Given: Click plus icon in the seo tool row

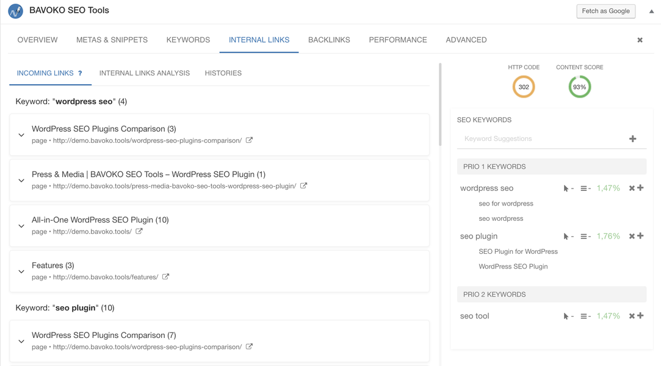Looking at the screenshot, I should 640,315.
